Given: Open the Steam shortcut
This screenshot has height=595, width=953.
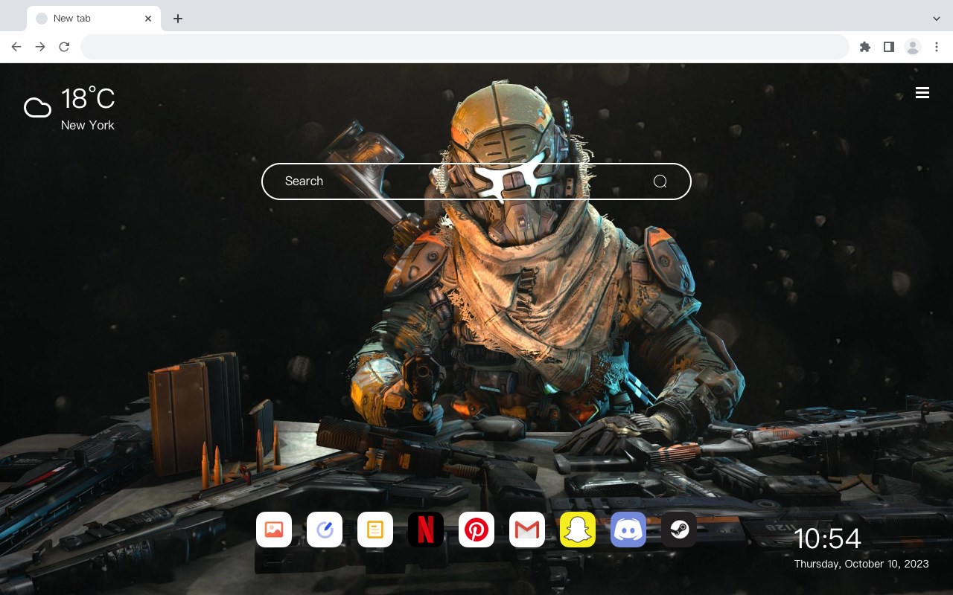Looking at the screenshot, I should 679,530.
